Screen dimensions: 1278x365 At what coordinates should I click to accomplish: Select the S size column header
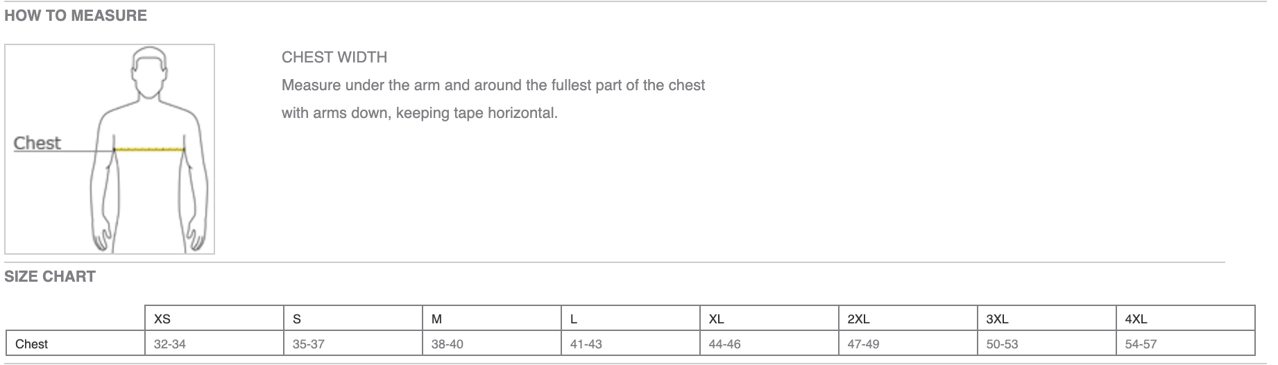pyautogui.click(x=297, y=319)
